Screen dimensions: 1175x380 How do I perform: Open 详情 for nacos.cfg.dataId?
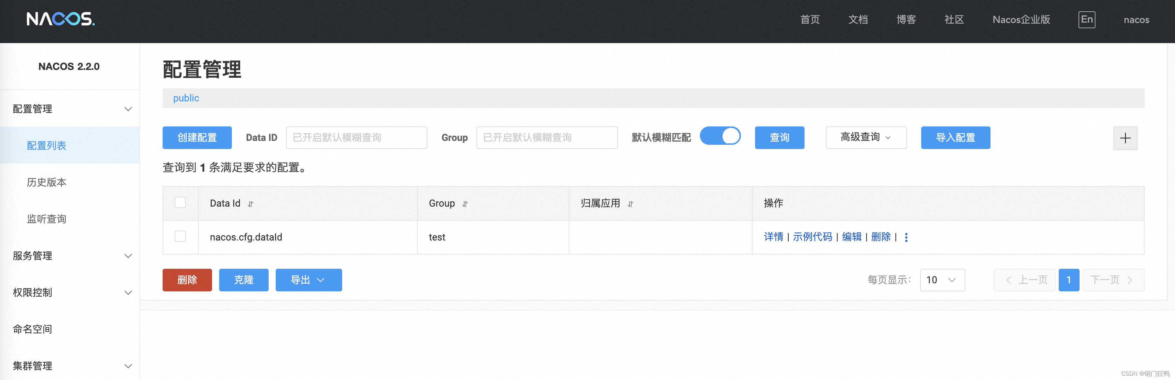coord(773,237)
